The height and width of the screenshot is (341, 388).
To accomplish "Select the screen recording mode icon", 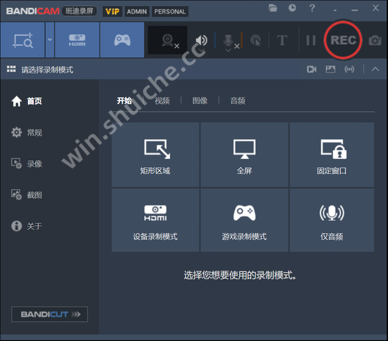I will pyautogui.click(x=23, y=40).
